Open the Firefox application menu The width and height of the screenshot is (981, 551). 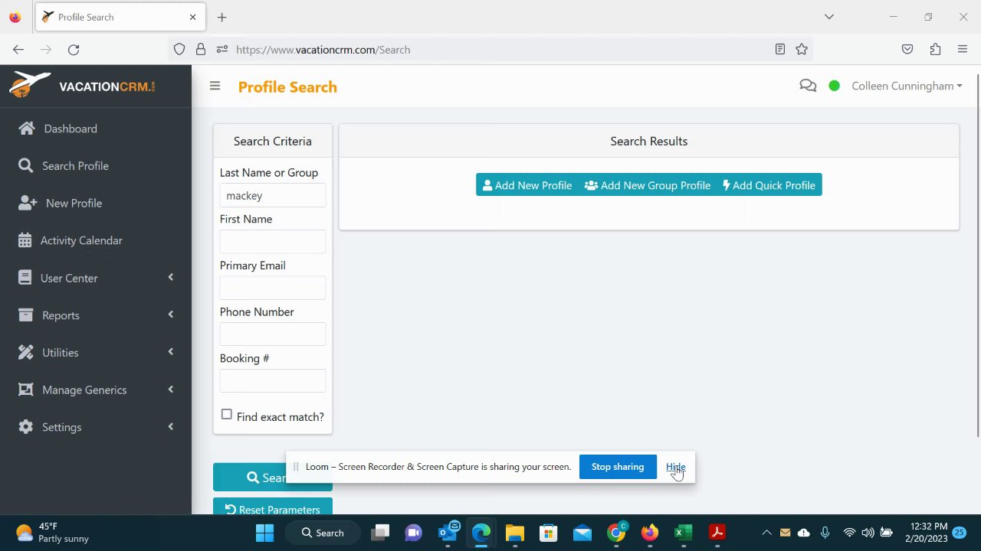pyautogui.click(x=963, y=50)
